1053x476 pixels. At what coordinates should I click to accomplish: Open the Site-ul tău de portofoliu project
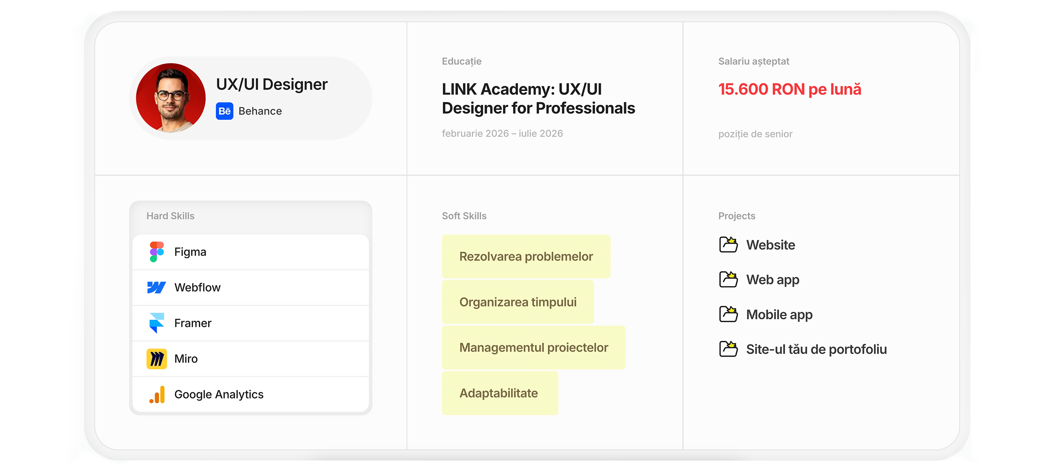[816, 349]
